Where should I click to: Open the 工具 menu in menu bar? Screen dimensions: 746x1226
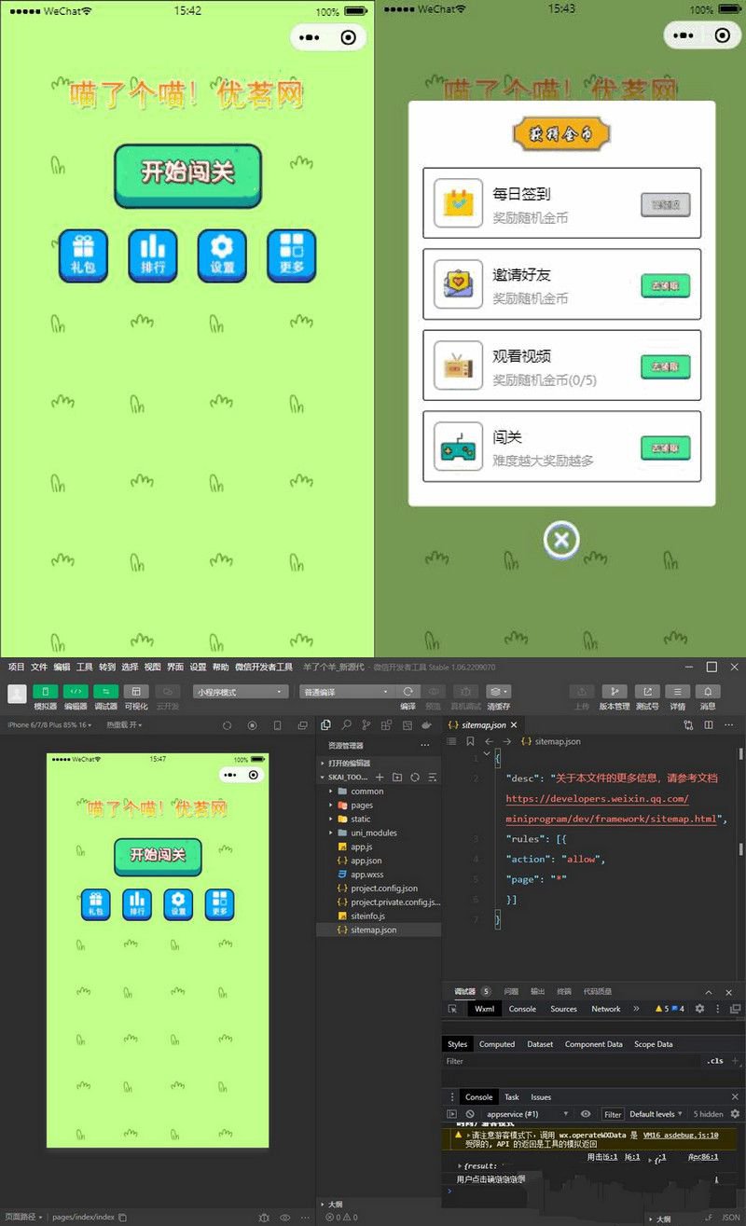point(85,668)
